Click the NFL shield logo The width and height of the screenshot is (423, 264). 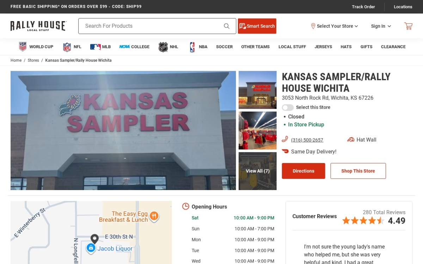67,47
